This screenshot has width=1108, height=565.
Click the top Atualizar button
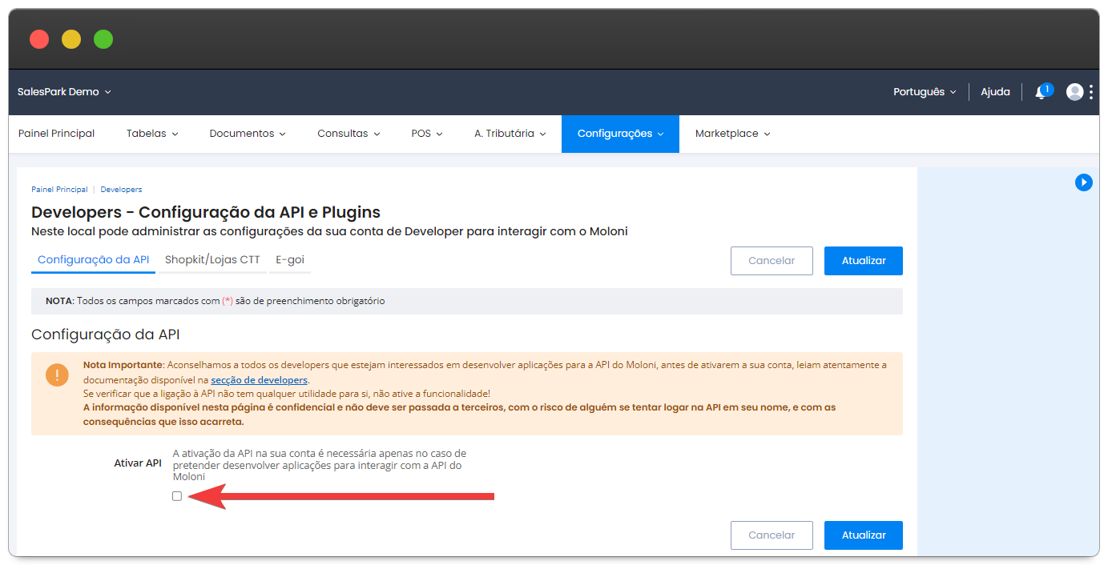863,261
